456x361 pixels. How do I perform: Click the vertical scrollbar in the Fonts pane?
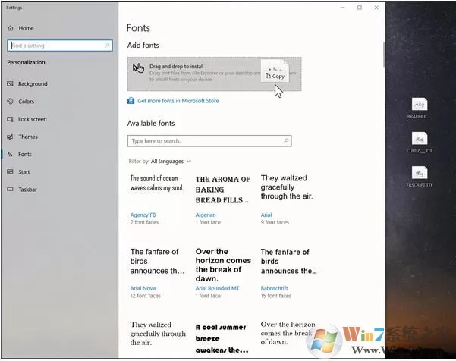tap(384, 55)
